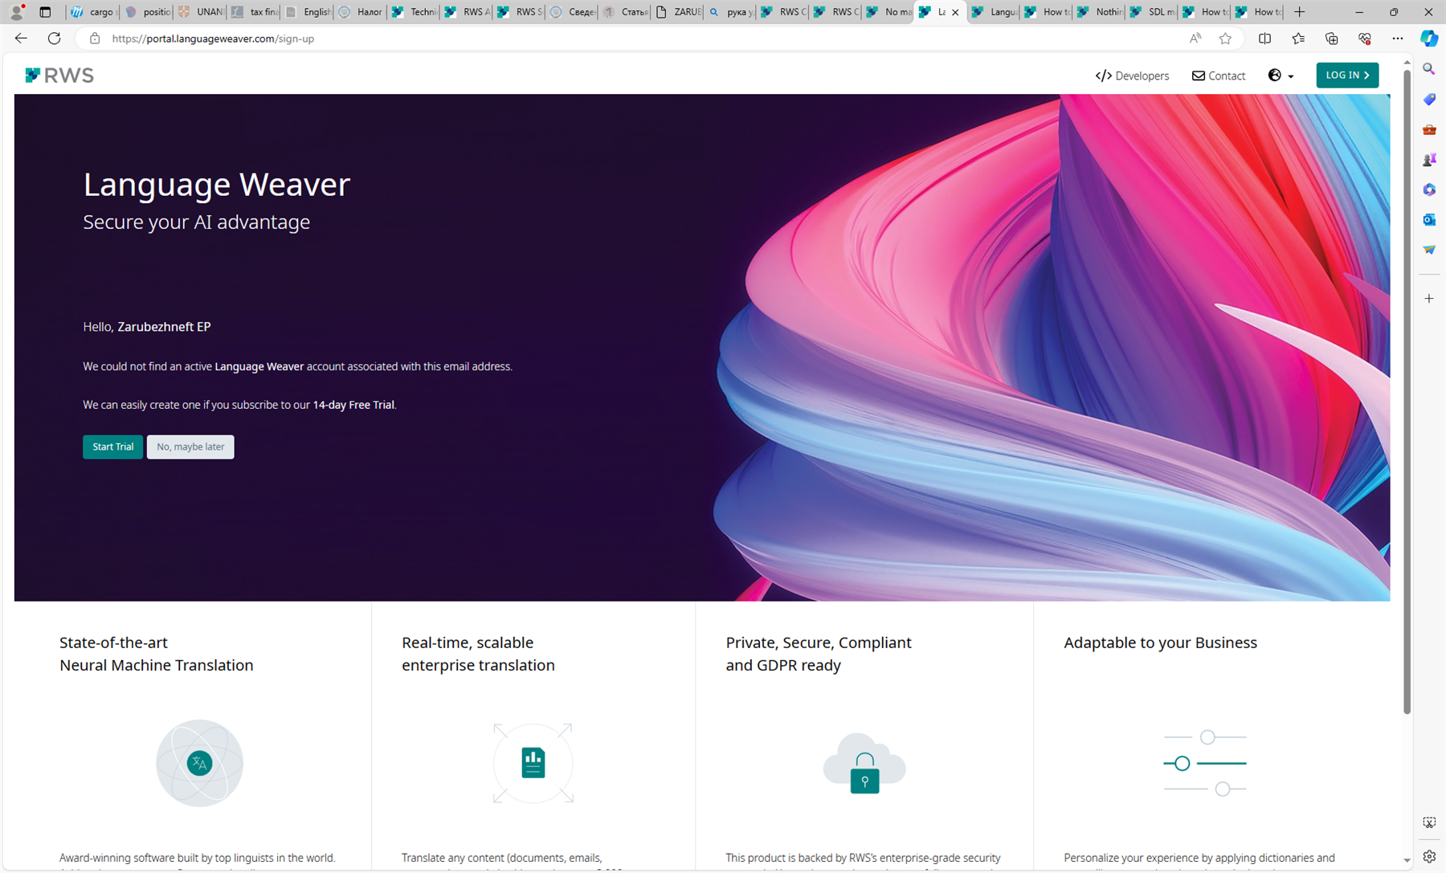Click the secure cloud lock icon
This screenshot has height=873, width=1446.
(864, 764)
